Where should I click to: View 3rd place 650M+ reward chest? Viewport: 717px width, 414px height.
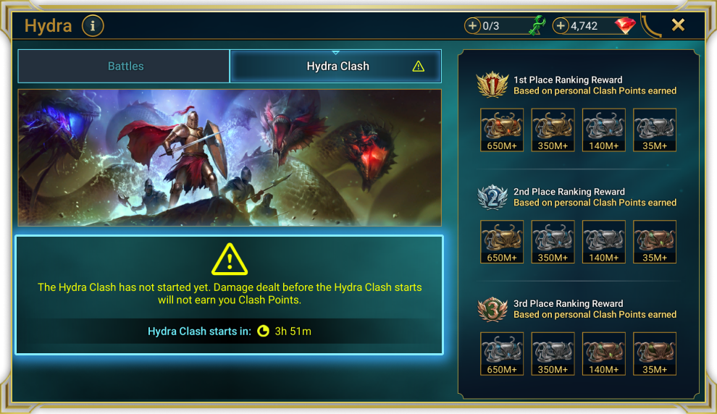pyautogui.click(x=502, y=354)
